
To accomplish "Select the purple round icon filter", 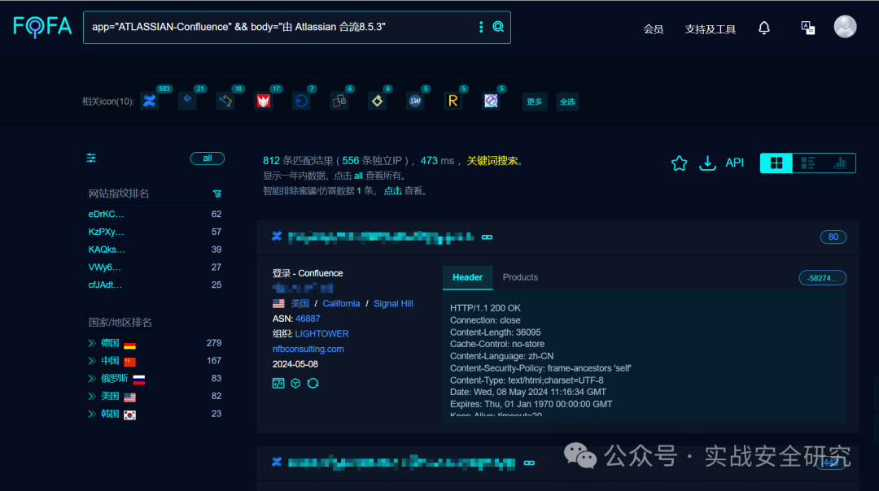I will [491, 101].
